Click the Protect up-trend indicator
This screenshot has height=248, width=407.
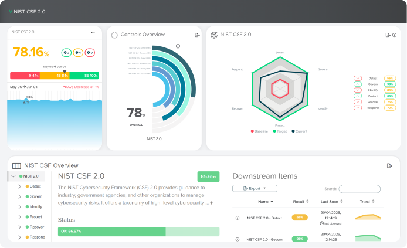358,96
